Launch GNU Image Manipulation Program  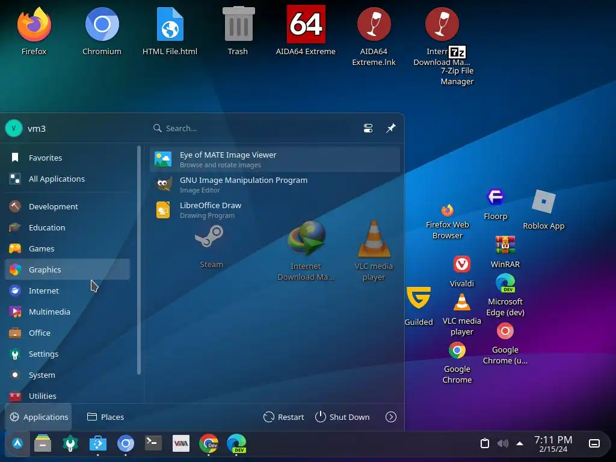pos(275,185)
